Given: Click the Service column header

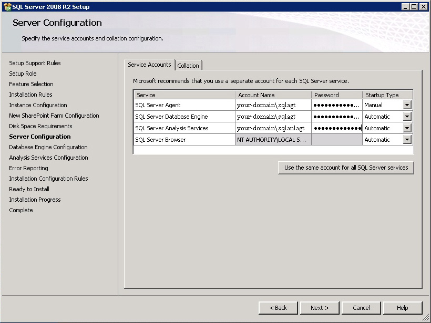Looking at the screenshot, I should point(184,95).
